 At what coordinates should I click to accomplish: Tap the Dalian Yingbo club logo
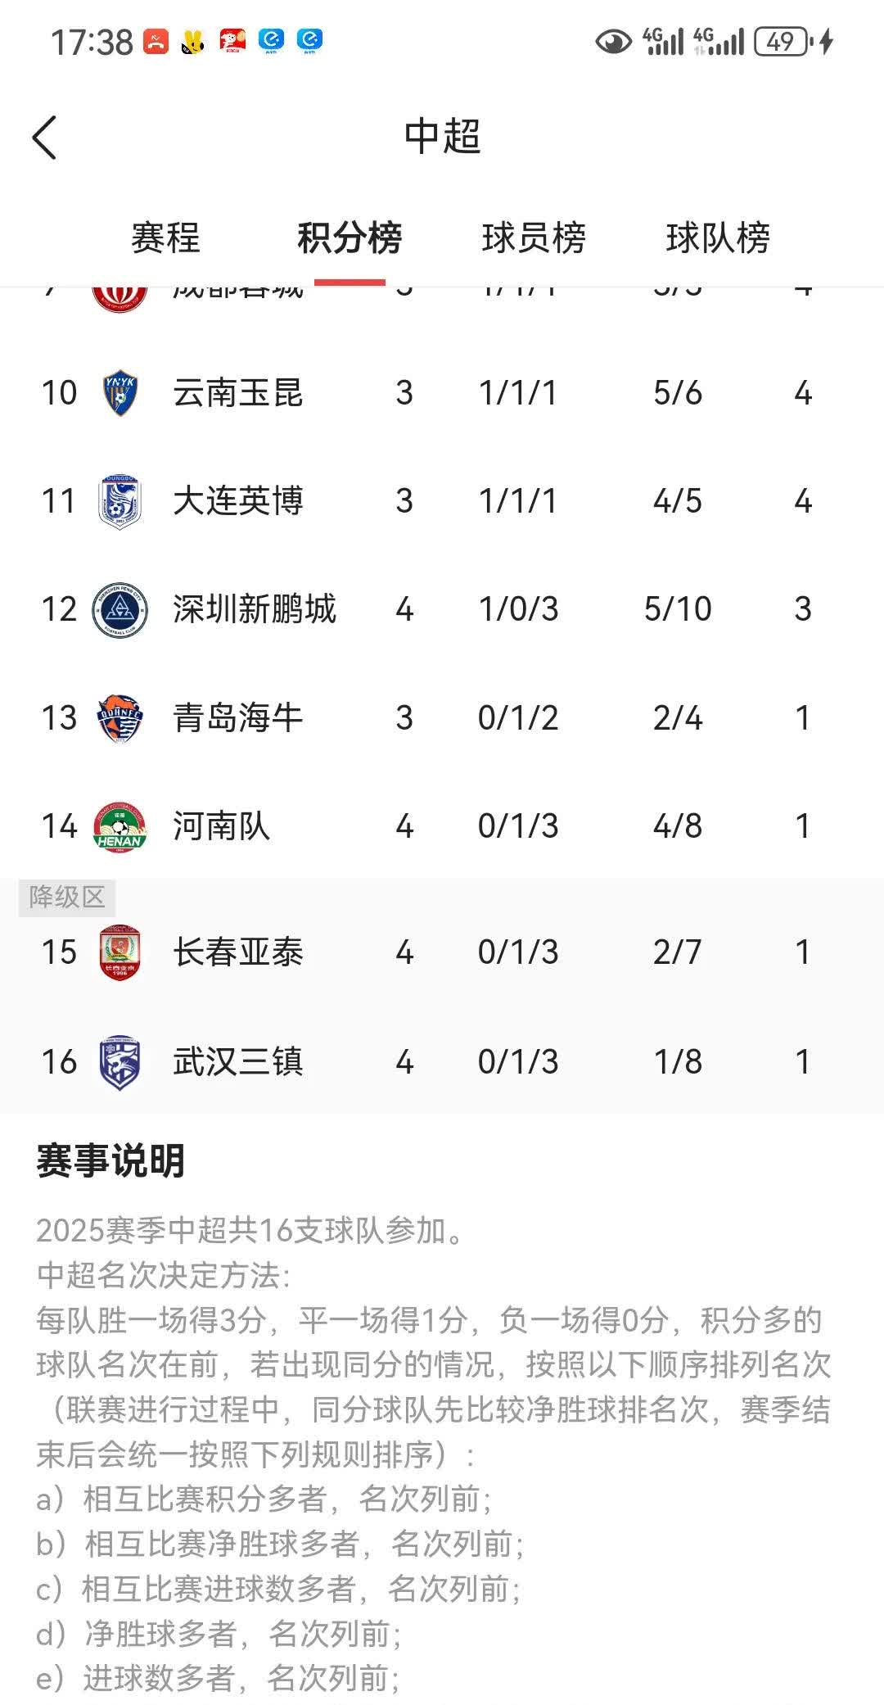(x=120, y=501)
